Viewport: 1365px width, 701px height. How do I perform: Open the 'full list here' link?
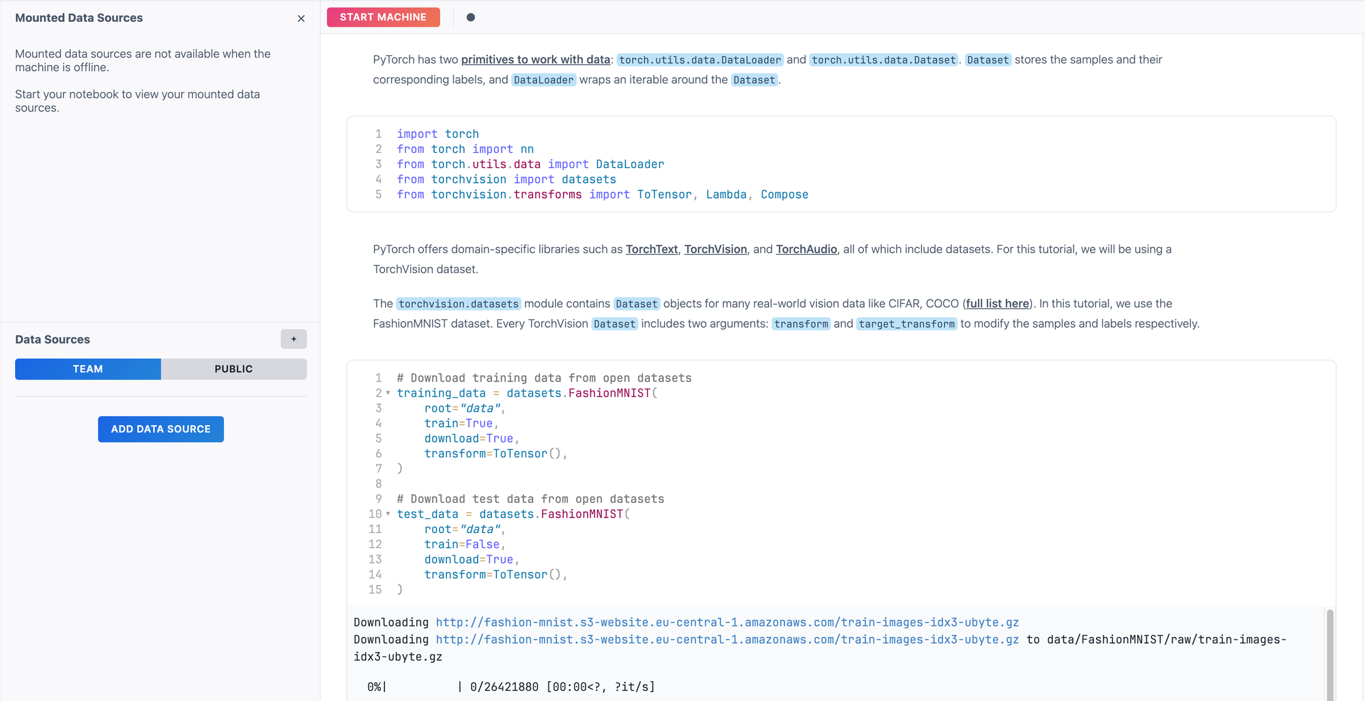click(x=997, y=304)
